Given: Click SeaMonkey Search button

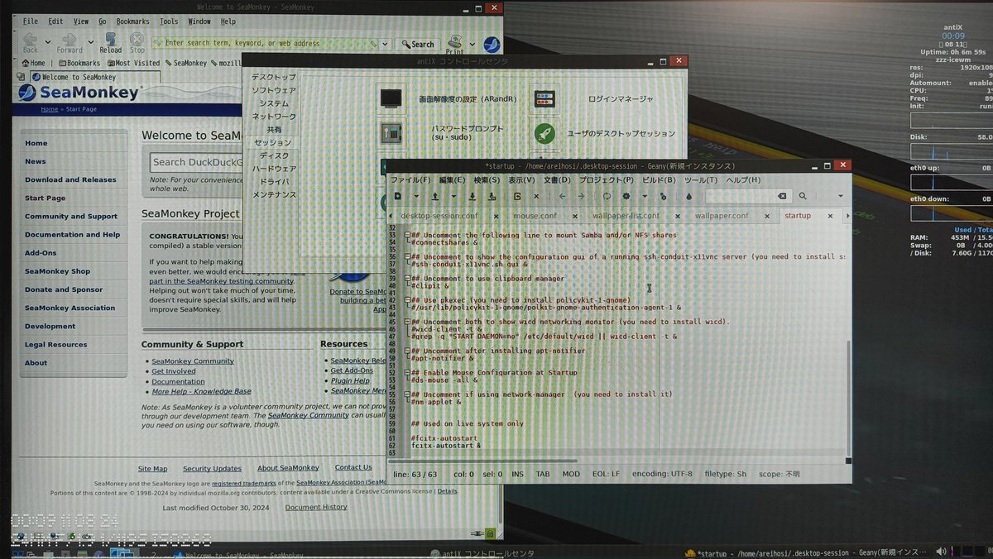Looking at the screenshot, I should (418, 44).
